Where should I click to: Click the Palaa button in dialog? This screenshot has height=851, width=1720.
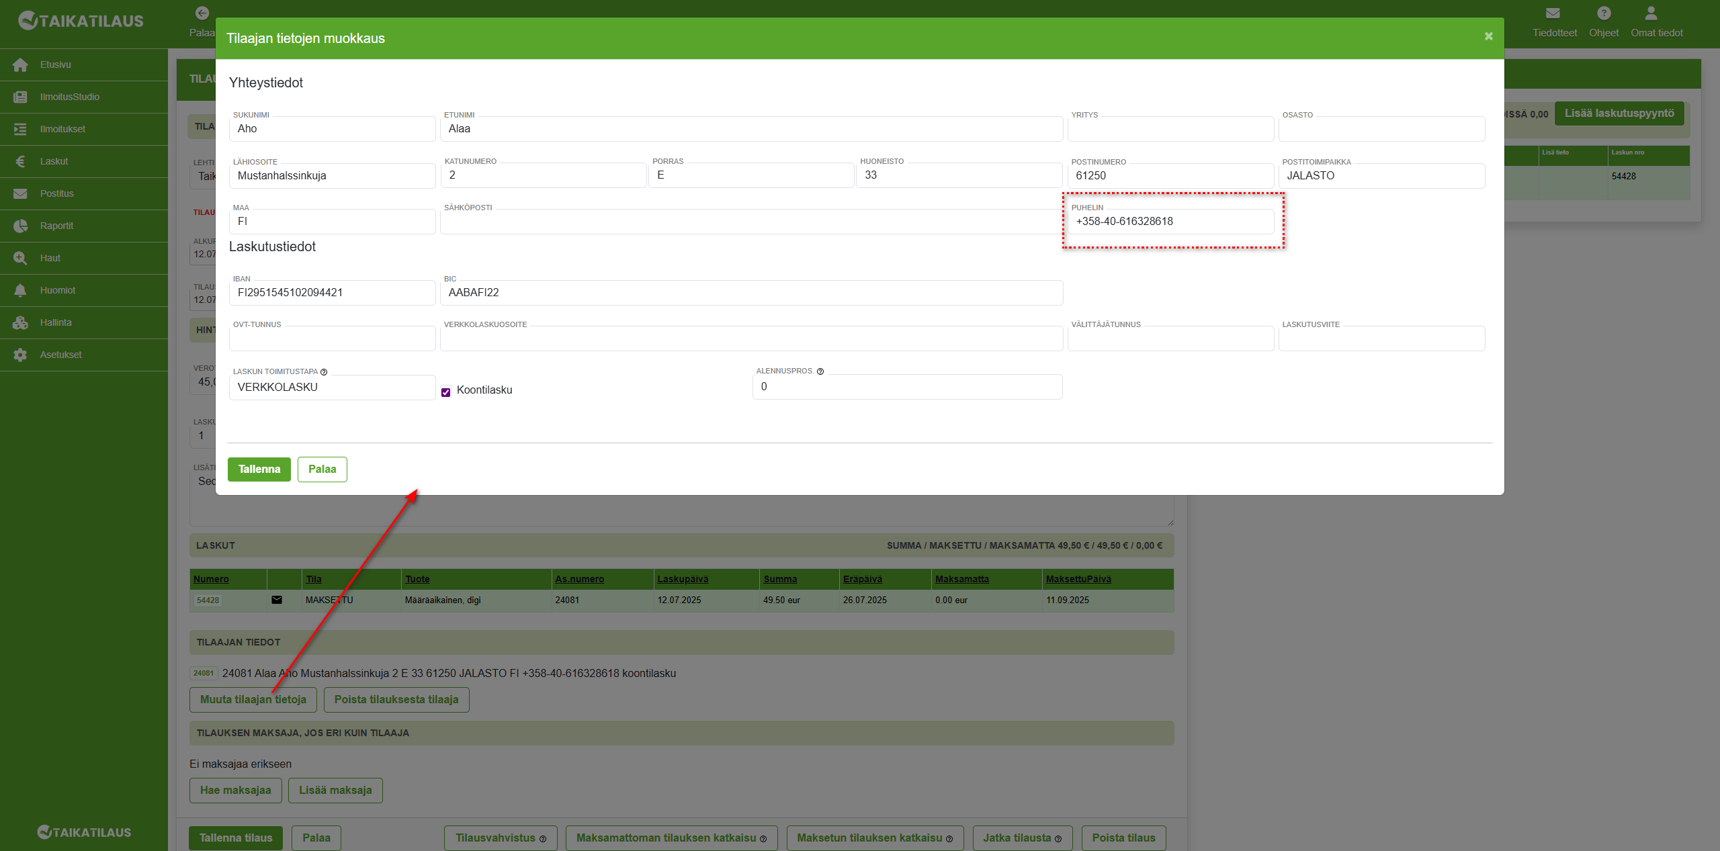click(322, 469)
